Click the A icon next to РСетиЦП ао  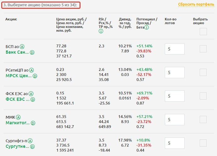tap(31, 70)
